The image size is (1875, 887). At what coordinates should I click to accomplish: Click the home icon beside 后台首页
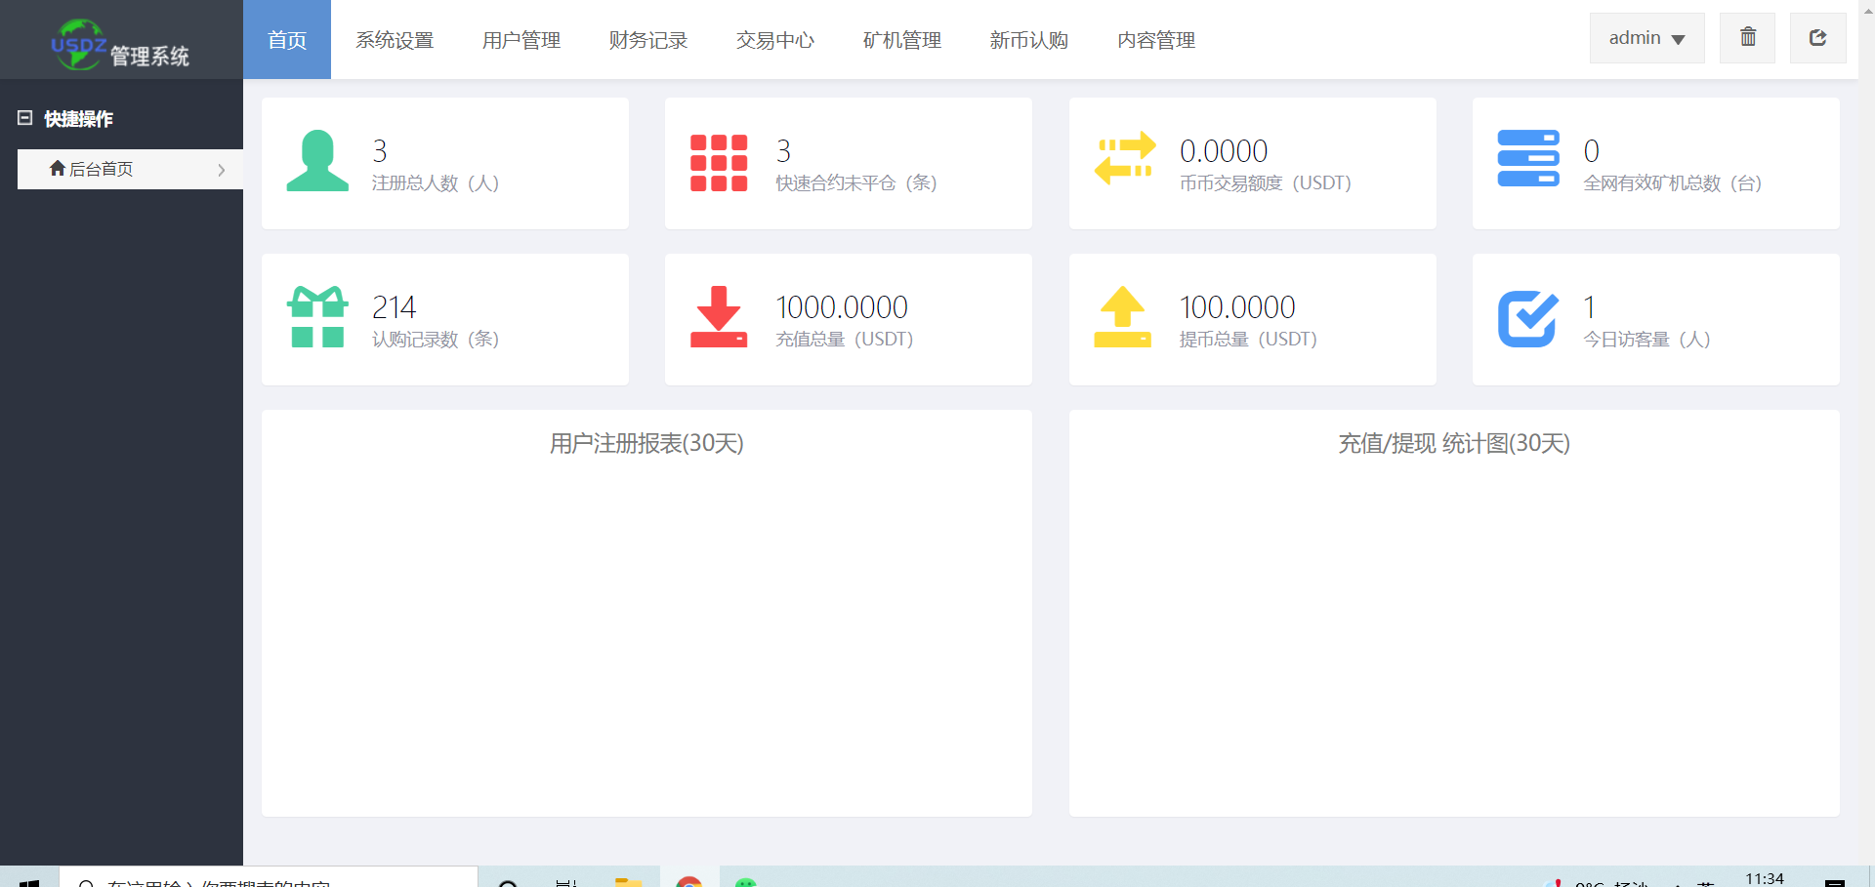(x=58, y=168)
